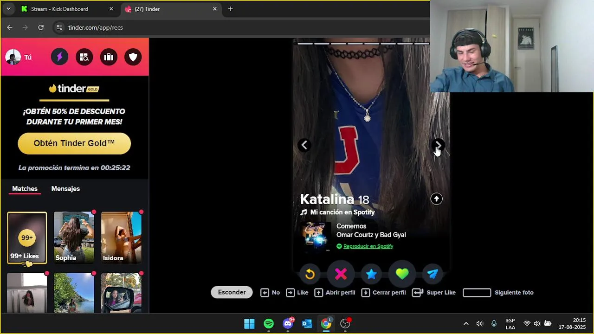Open Explore search grid icon

84,57
